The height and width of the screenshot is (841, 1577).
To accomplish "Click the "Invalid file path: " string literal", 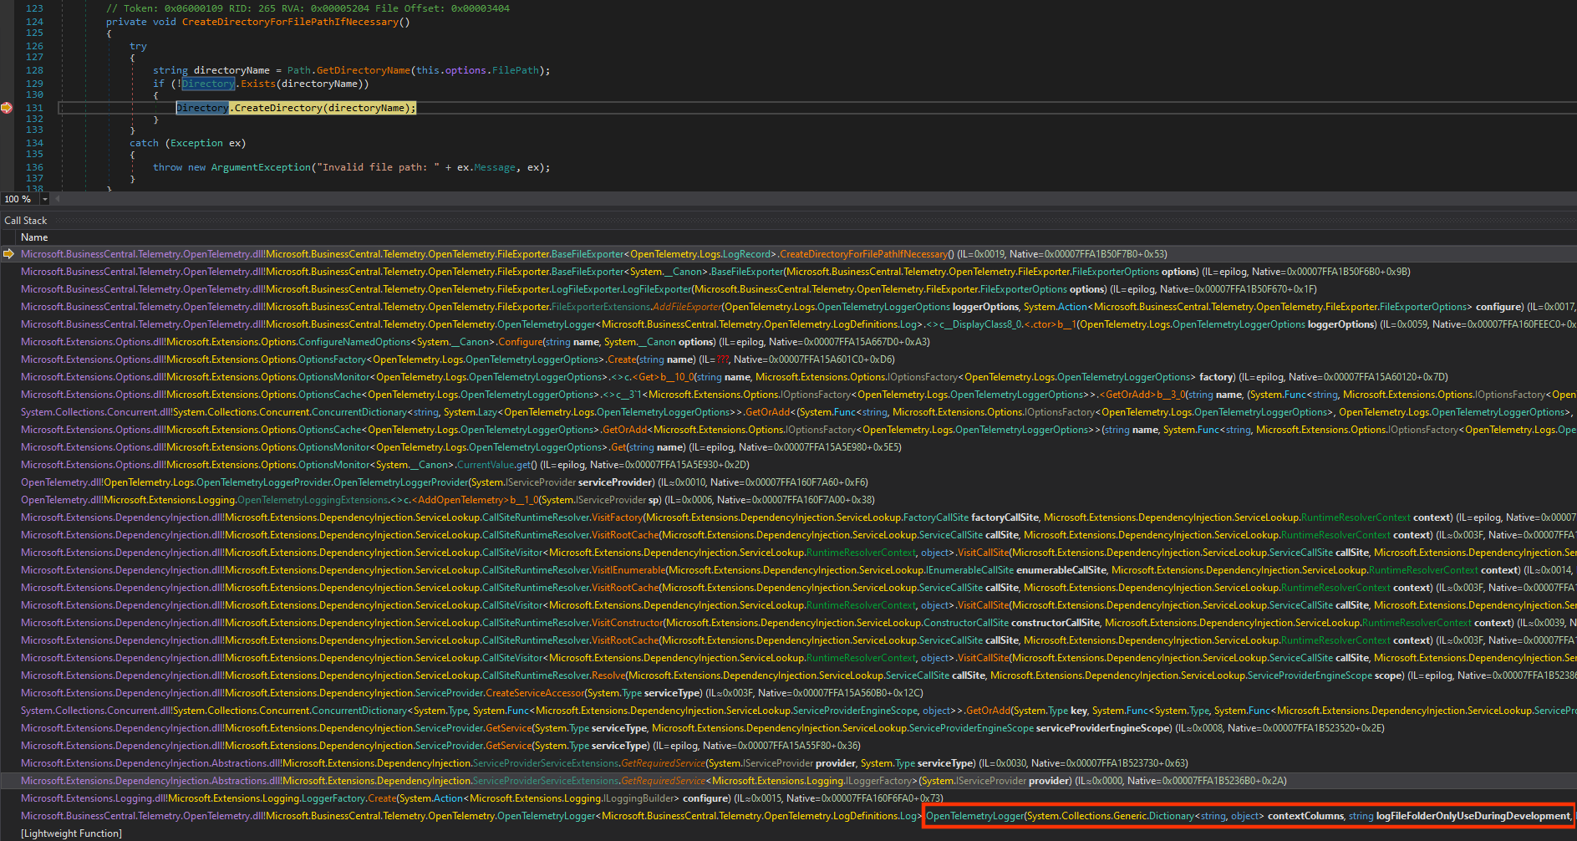I will [378, 167].
